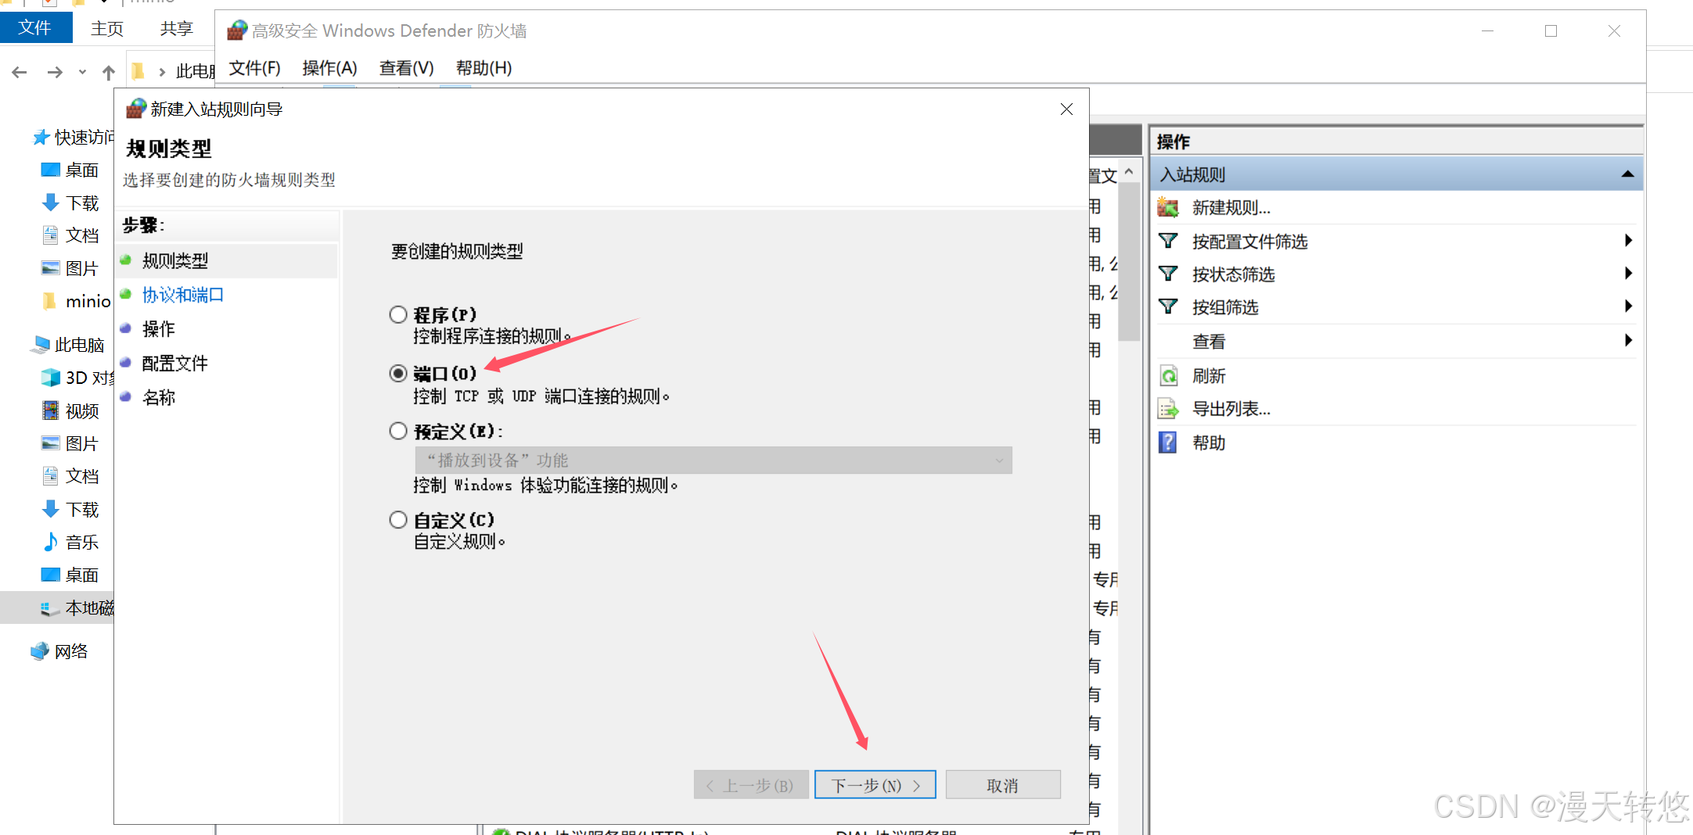The image size is (1693, 835).
Task: Choose the 自定义(C) radio option
Action: (x=398, y=519)
